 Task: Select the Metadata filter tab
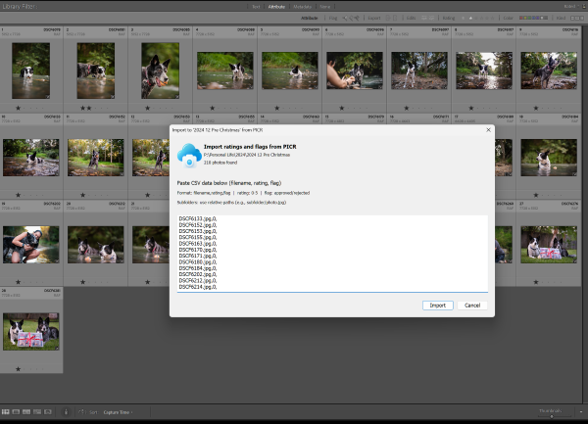click(302, 7)
